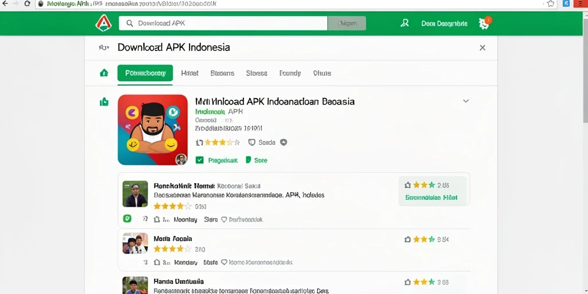The width and height of the screenshot is (588, 294).
Task: Switch to the Btroens tab
Action: [222, 73]
